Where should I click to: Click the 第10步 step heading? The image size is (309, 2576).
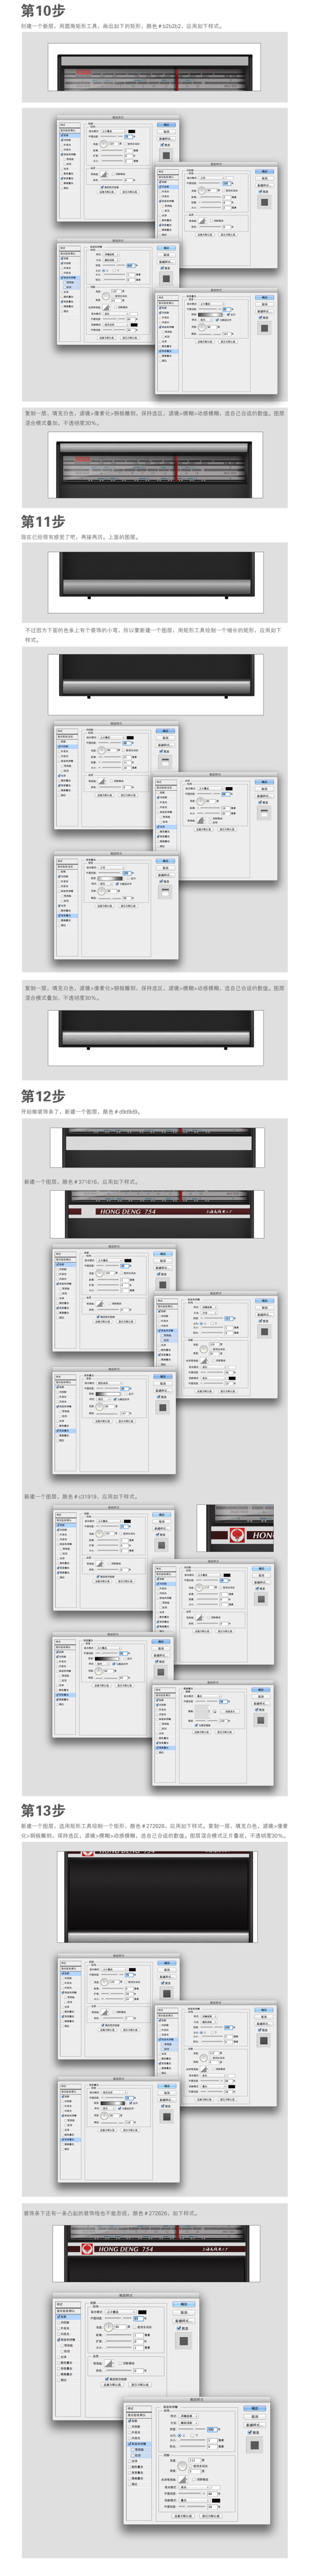click(43, 10)
